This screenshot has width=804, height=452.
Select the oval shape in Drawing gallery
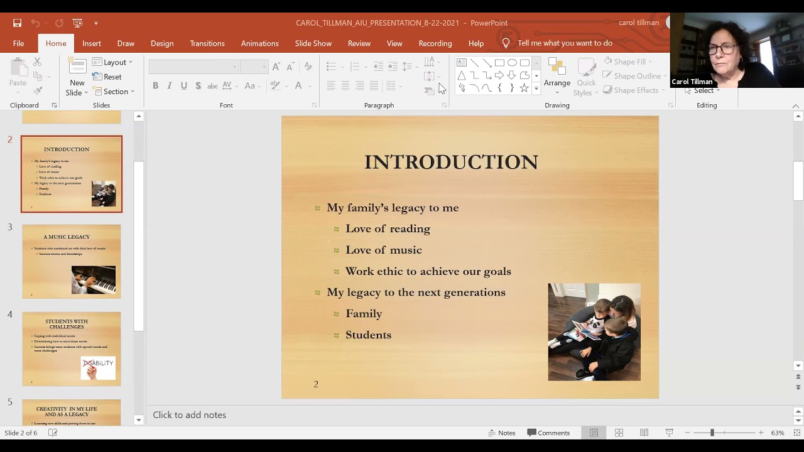click(512, 63)
